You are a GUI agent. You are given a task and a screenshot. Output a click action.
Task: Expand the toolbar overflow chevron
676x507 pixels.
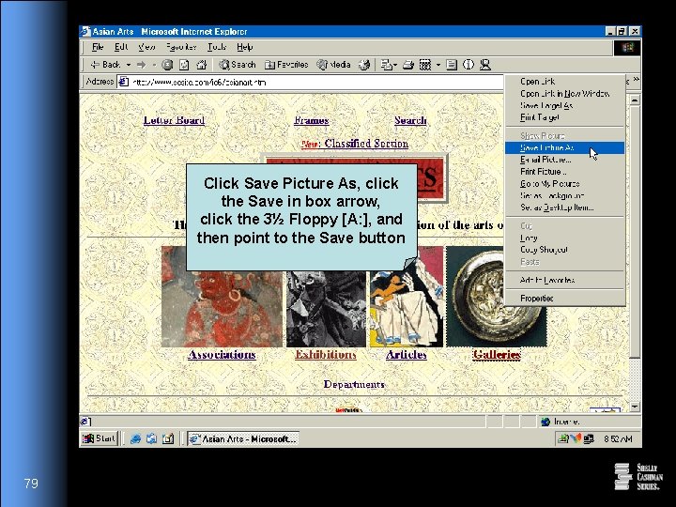(636, 80)
